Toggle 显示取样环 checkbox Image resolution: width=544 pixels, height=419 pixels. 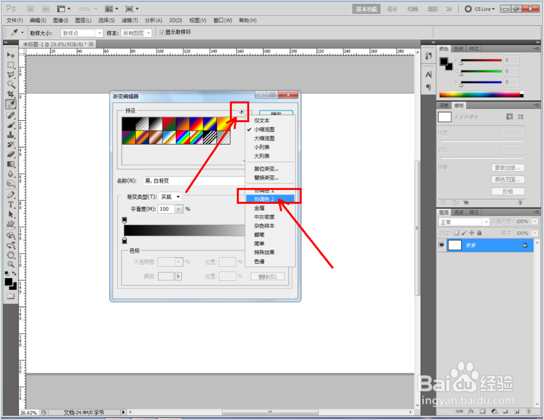coord(162,33)
